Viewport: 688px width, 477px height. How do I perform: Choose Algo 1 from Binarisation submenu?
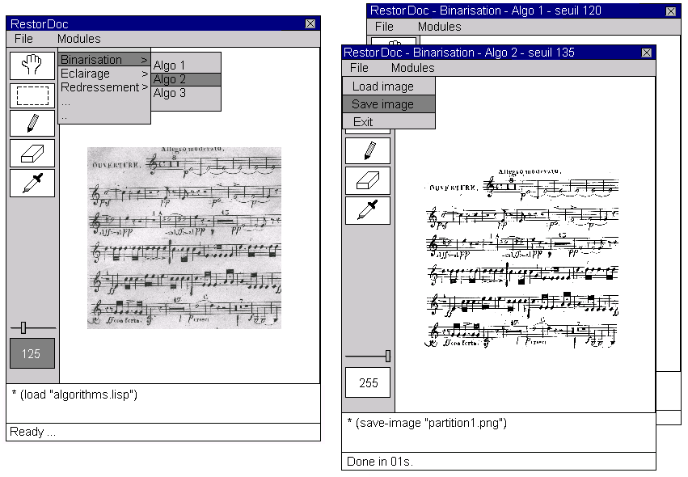point(186,65)
